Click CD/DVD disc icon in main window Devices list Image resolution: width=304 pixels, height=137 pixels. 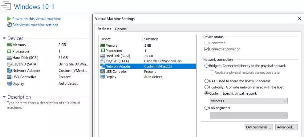coord(9,64)
